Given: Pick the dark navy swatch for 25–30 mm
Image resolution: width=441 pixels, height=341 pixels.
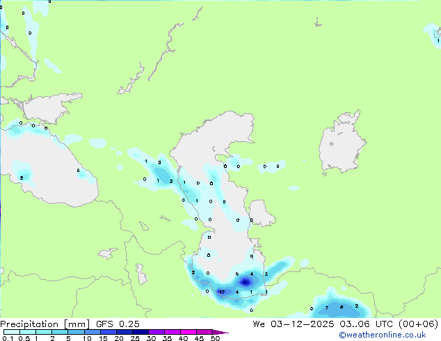Looking at the screenshot, I should click(140, 332).
